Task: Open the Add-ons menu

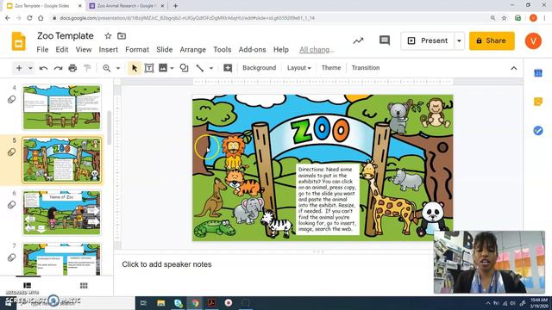Action: [x=252, y=50]
